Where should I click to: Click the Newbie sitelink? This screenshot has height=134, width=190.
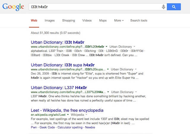[x=90, y=127]
